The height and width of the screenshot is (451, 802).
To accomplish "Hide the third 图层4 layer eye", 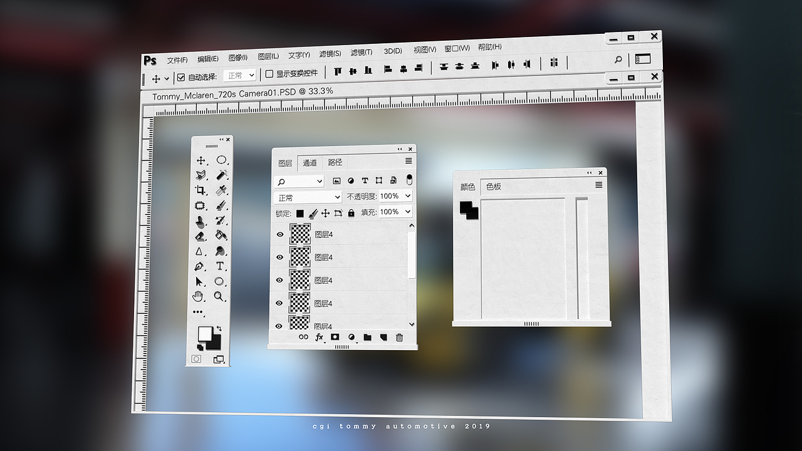I will coord(280,280).
